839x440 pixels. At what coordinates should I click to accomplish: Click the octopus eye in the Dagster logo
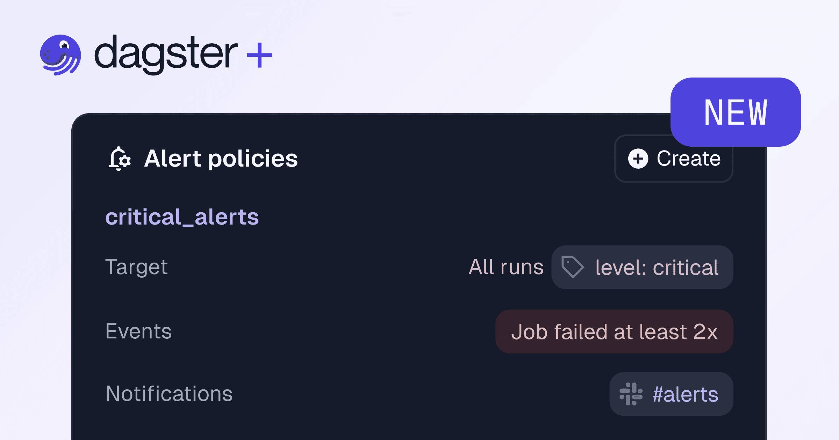point(64,45)
